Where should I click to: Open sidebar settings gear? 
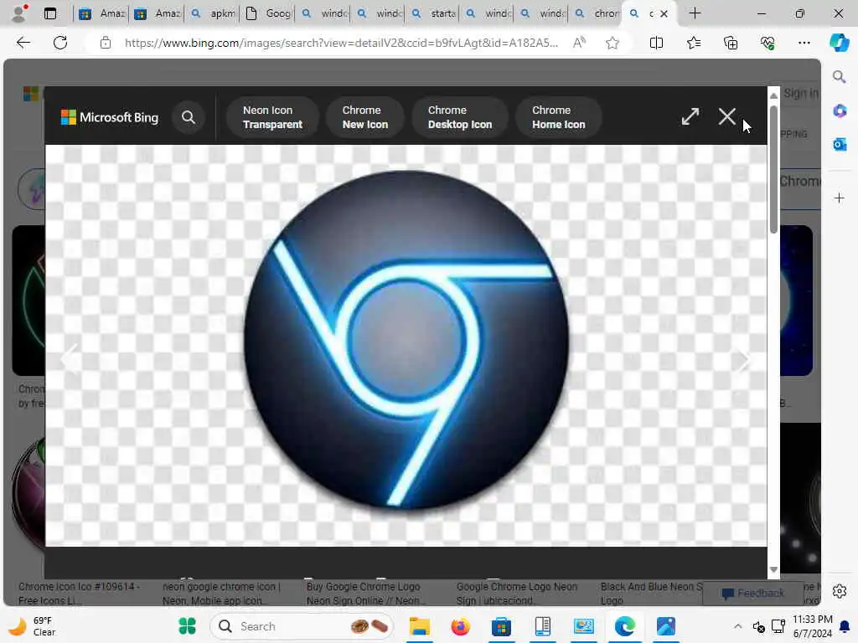pos(840,591)
